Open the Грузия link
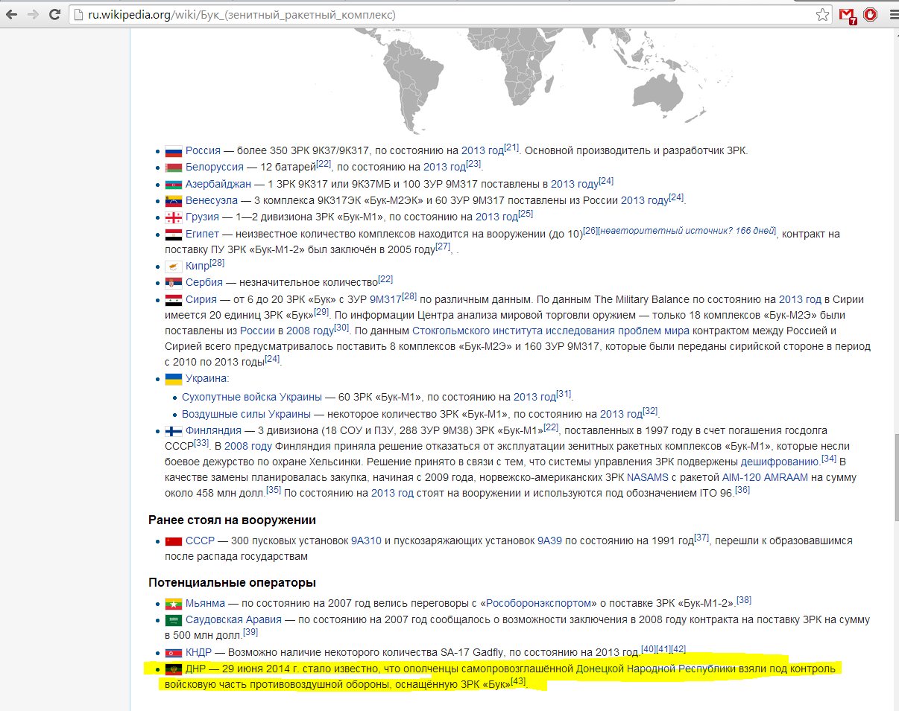Image resolution: width=899 pixels, height=711 pixels. tap(202, 217)
